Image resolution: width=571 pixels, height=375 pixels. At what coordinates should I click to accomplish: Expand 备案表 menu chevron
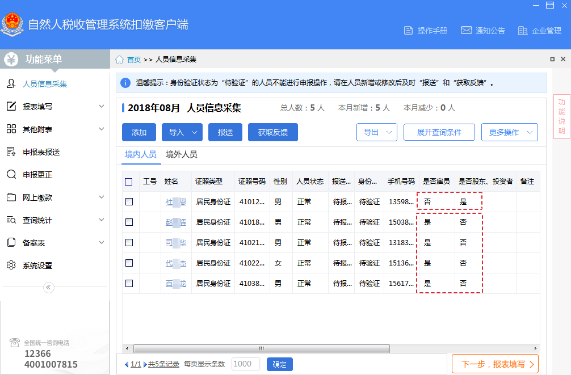[x=102, y=242]
